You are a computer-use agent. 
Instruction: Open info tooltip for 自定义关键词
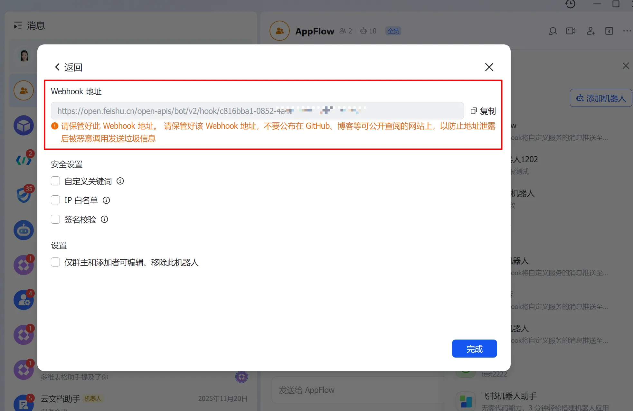pyautogui.click(x=120, y=181)
